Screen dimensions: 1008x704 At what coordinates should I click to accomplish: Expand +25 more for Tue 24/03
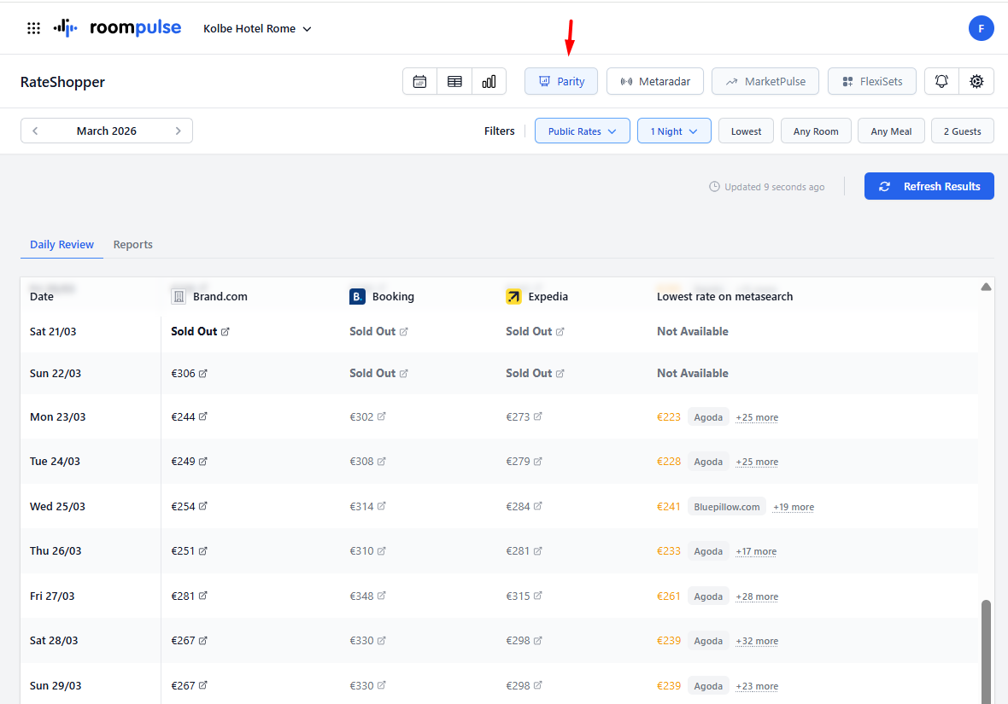tap(757, 462)
